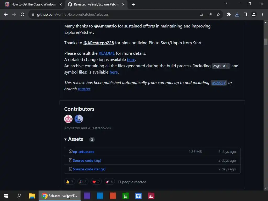Open the master branch link
The width and height of the screenshot is (268, 201).
click(84, 89)
